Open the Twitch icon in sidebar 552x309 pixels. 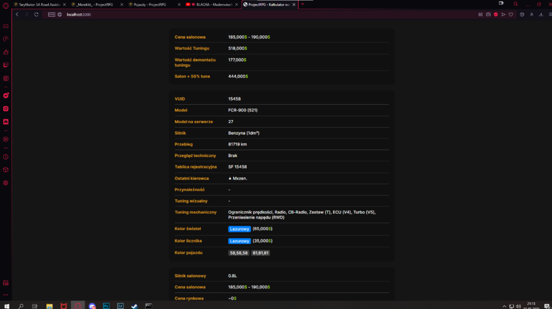[x=6, y=65]
